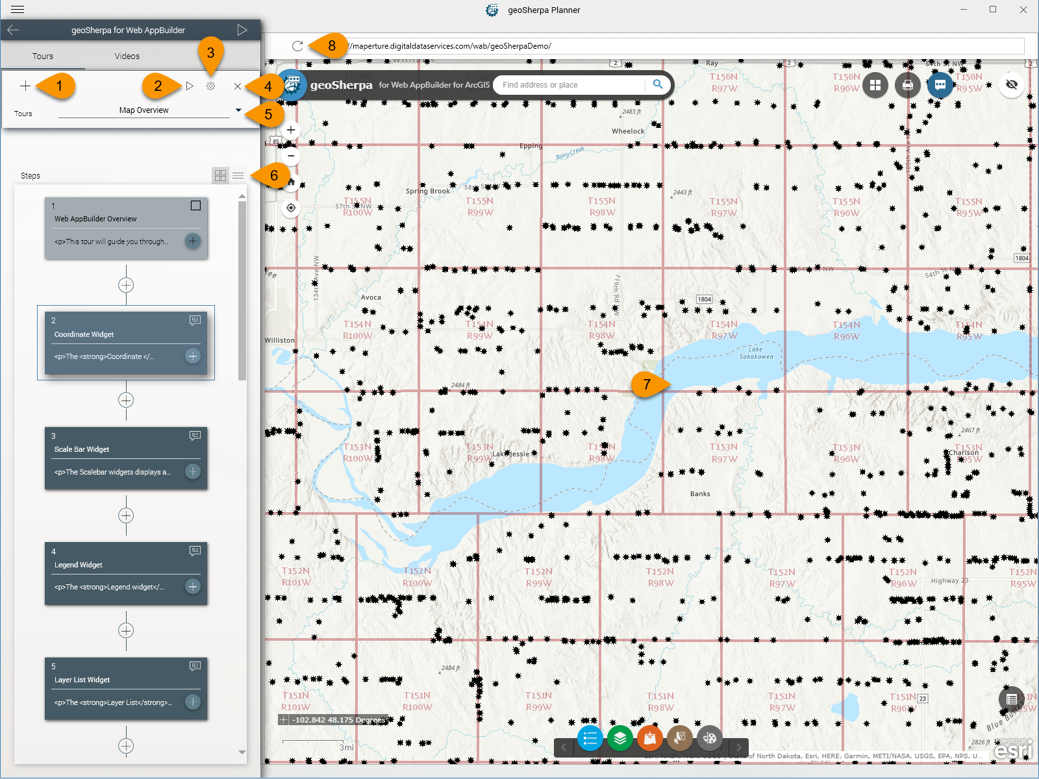
Task: Click the steps list scrollbar thumb
Action: click(x=242, y=290)
